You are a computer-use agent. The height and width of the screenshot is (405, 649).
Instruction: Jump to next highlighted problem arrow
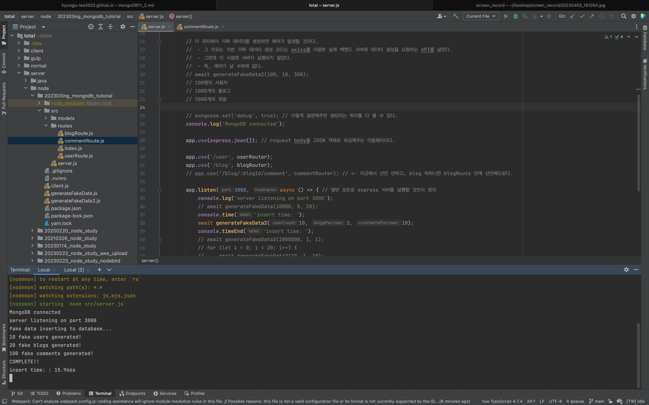pos(636,37)
